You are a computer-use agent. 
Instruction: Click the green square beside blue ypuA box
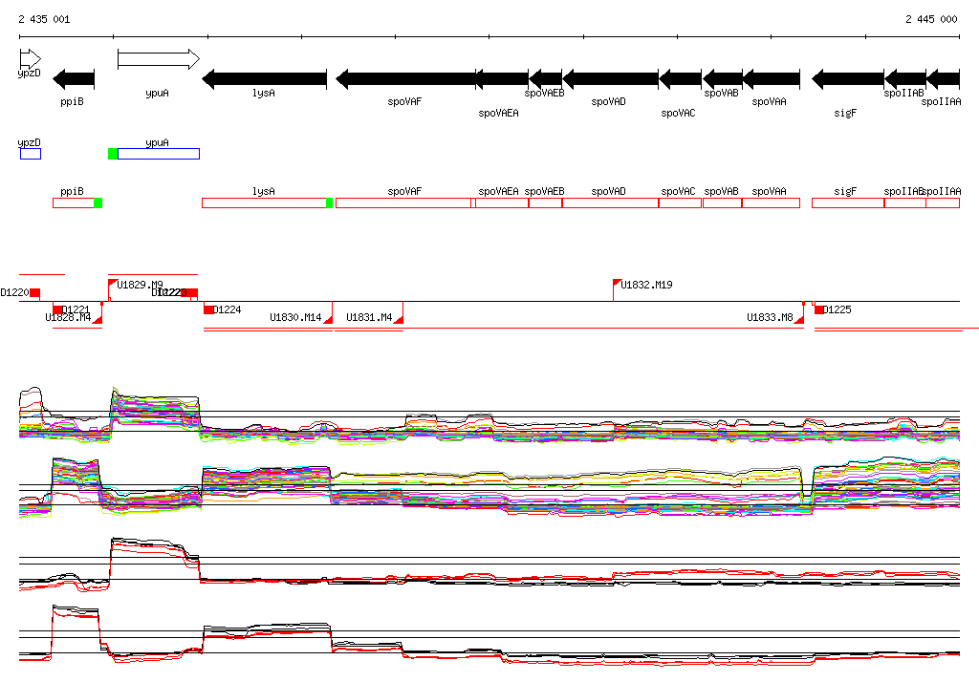(x=113, y=154)
